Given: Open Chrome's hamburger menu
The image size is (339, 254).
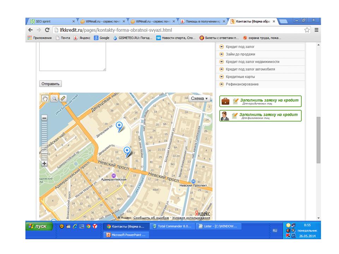Looking at the screenshot, I should coord(316,30).
